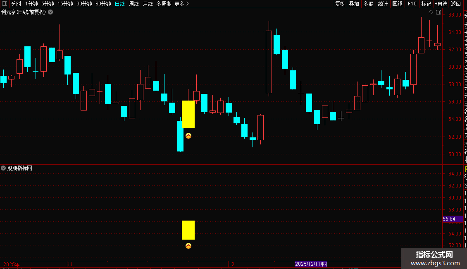Image resolution: width=467 pixels, height=269 pixels.
Task: Open the 利元亨 chart settings dropdown
Action: coord(51,12)
